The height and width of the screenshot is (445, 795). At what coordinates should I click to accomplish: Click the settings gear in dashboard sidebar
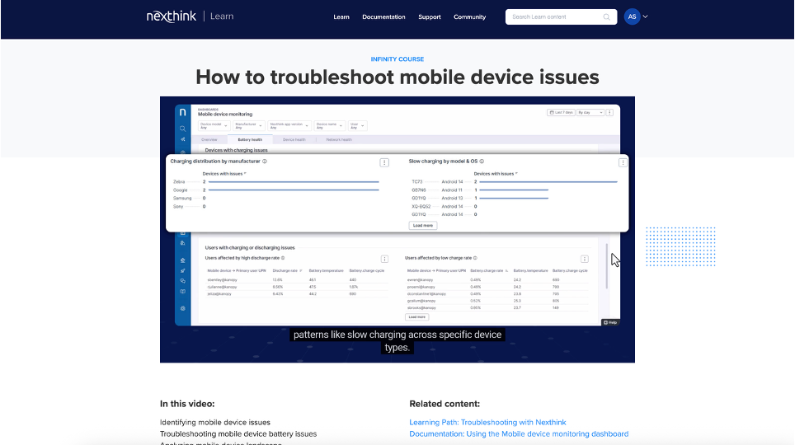tap(182, 308)
